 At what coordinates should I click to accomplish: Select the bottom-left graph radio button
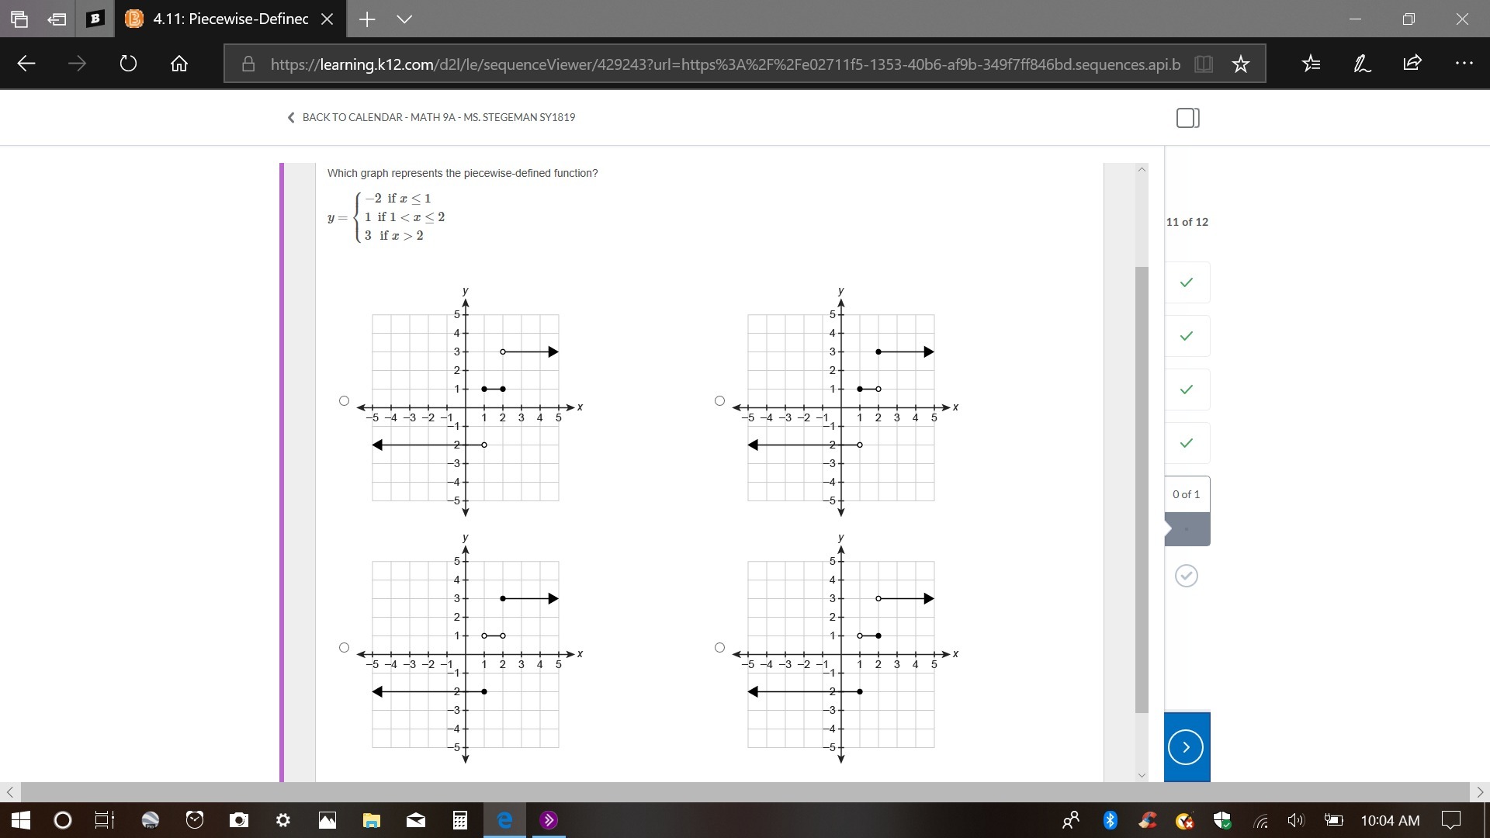[x=344, y=648]
